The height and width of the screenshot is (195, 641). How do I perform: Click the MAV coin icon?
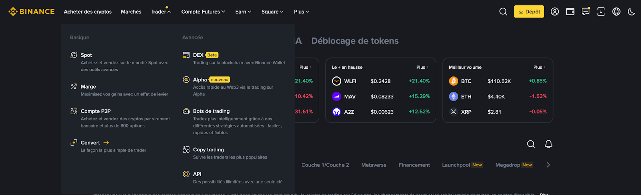337,96
